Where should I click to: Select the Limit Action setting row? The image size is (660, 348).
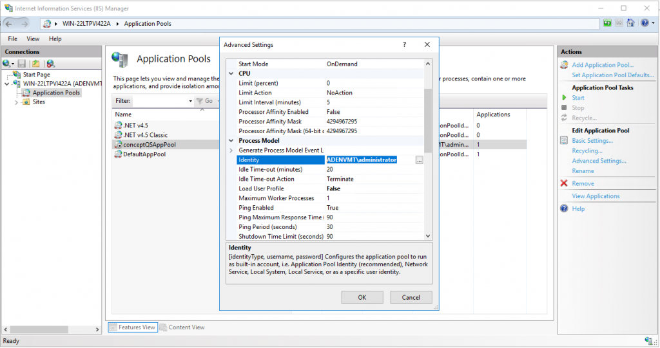pyautogui.click(x=331, y=93)
